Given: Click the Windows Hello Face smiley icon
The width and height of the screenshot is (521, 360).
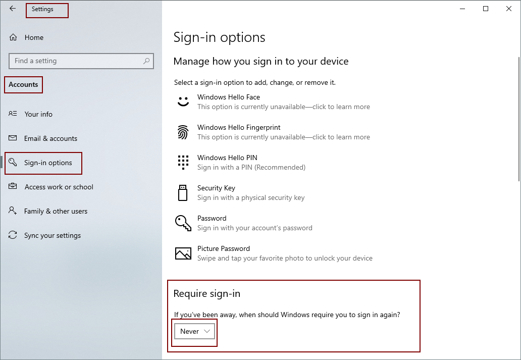Looking at the screenshot, I should 183,101.
